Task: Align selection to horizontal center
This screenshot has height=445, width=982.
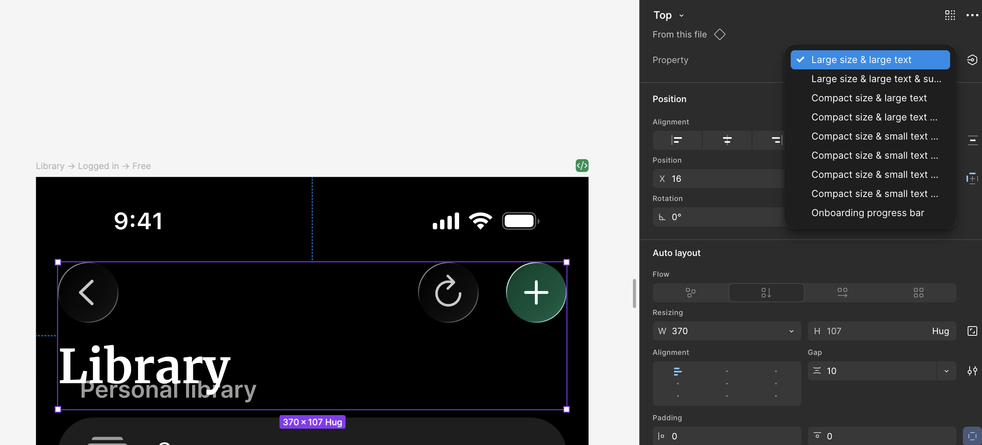Action: [x=727, y=140]
